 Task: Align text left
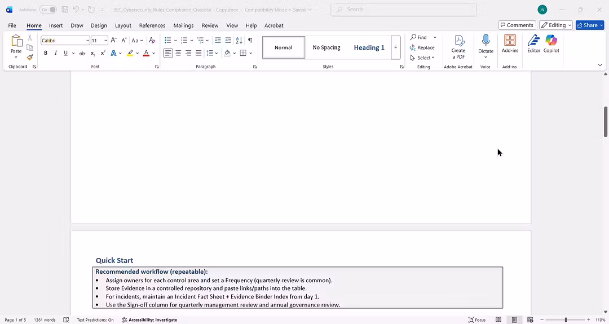(168, 53)
